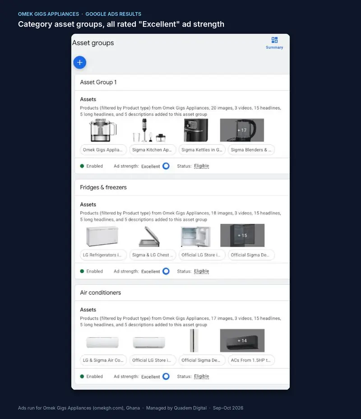Select the 'LG Refrigerators i...' headline chip

coord(103,255)
